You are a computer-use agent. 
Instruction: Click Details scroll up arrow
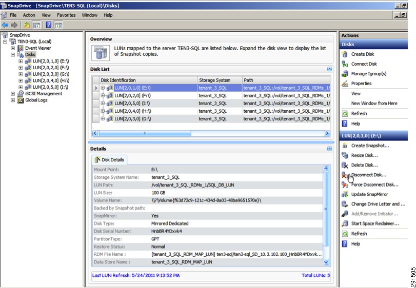pyautogui.click(x=326, y=169)
